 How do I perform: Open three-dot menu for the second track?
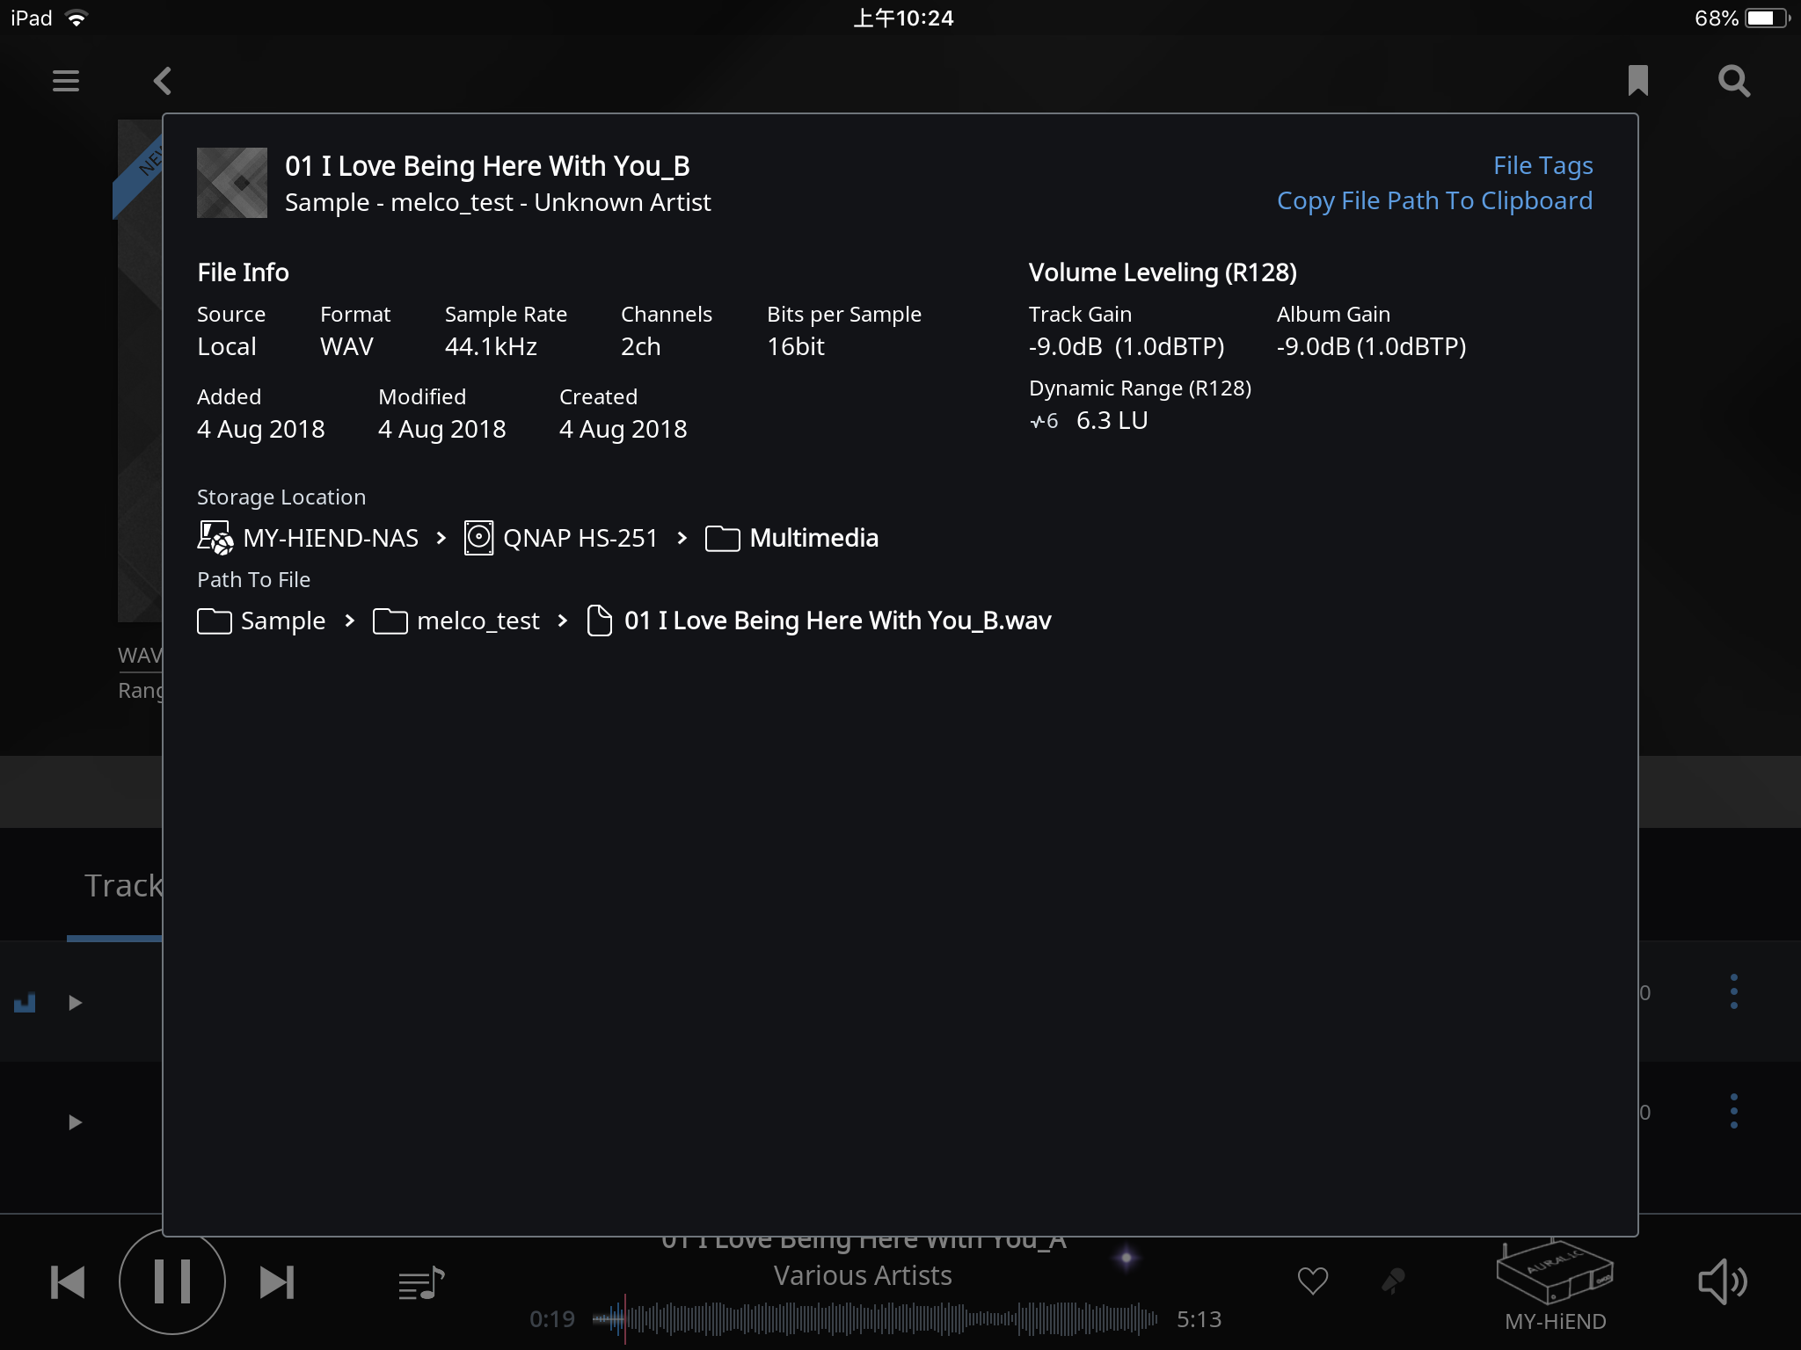click(1734, 1111)
